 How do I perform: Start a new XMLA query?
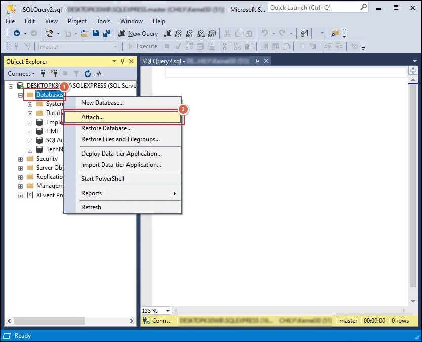click(x=201, y=33)
